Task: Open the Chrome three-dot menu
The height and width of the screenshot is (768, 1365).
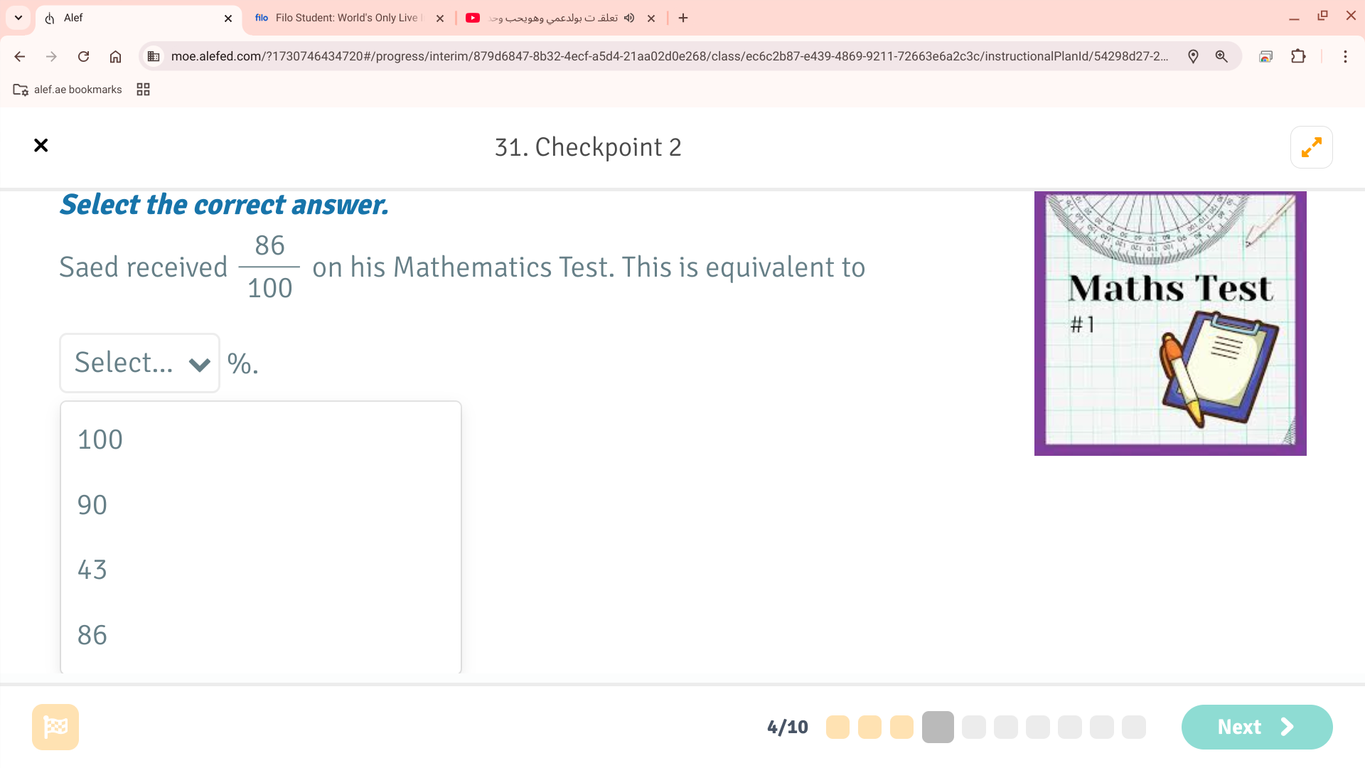Action: [x=1345, y=56]
